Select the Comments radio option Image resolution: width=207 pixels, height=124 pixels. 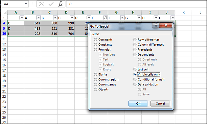click(95, 39)
